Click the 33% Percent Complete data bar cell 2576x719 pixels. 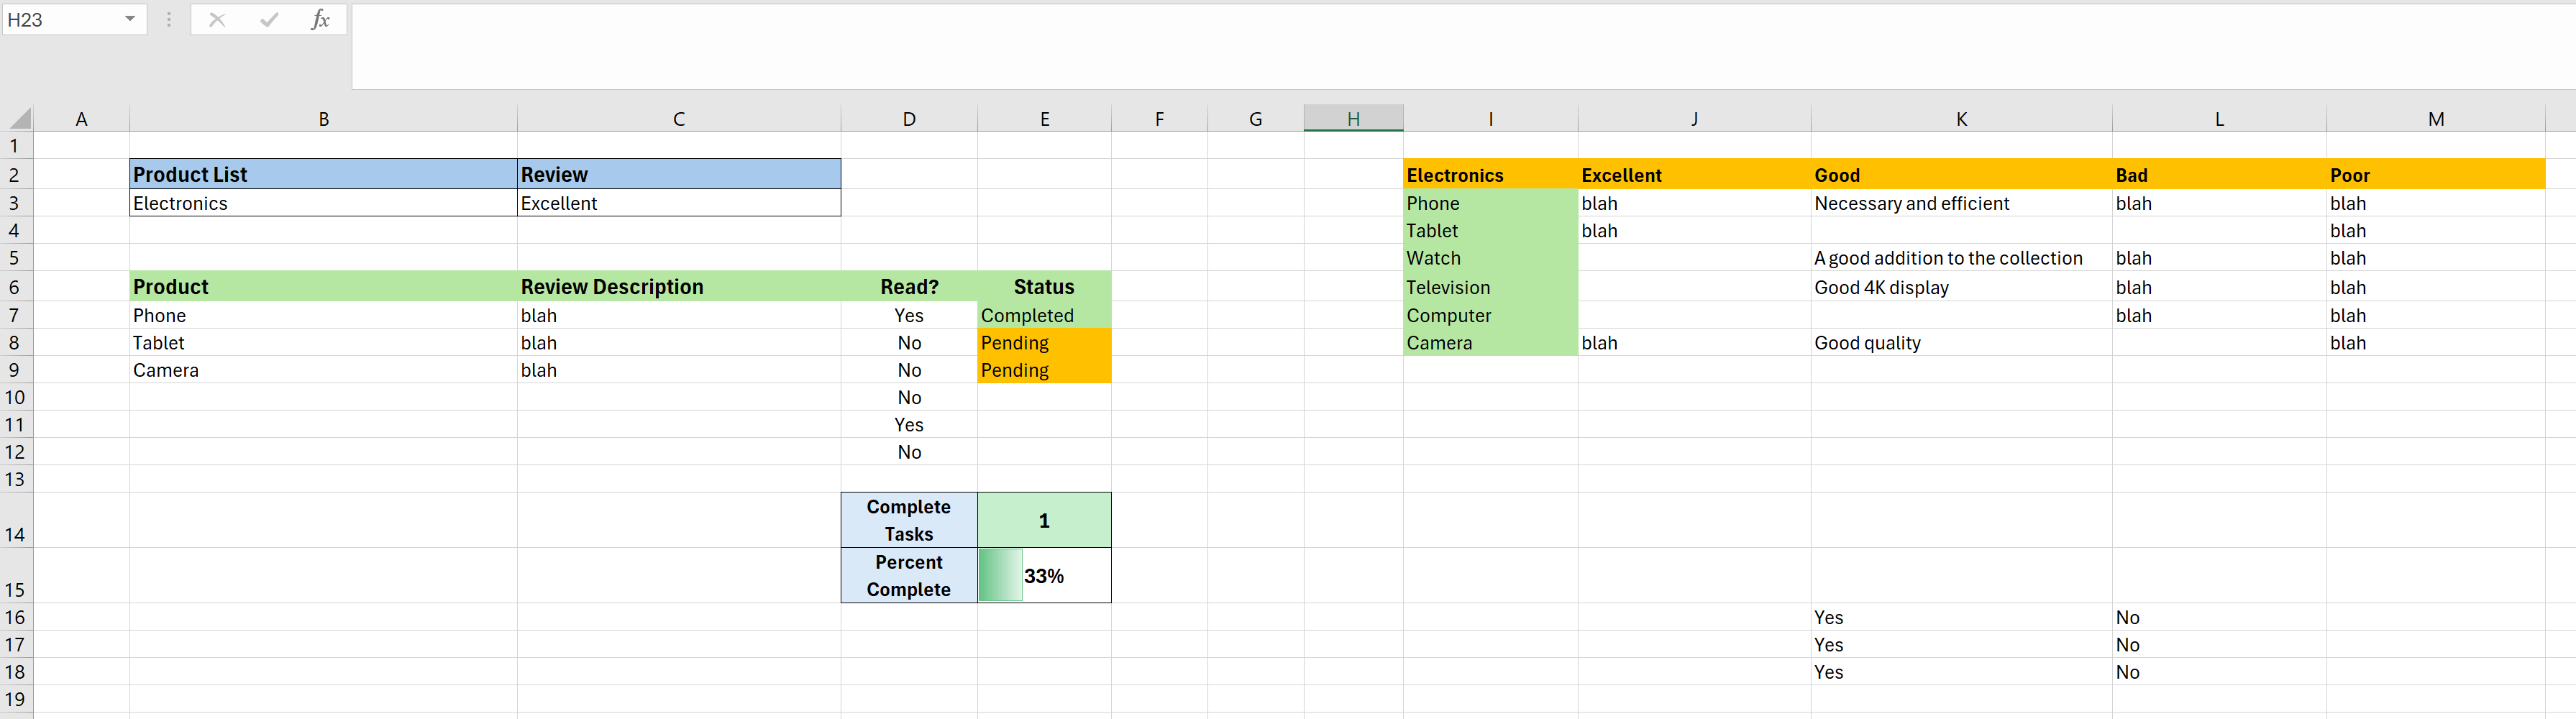coord(1043,576)
